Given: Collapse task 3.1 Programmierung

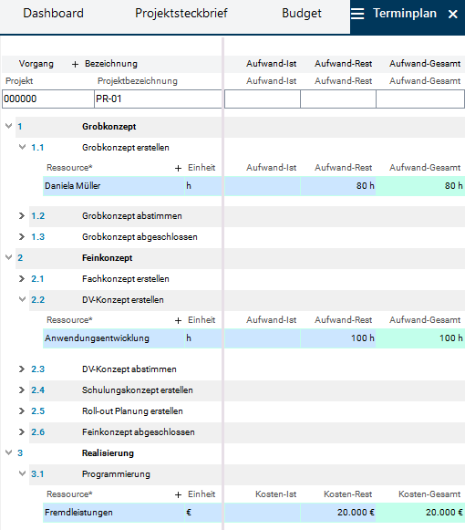Looking at the screenshot, I should tap(22, 473).
